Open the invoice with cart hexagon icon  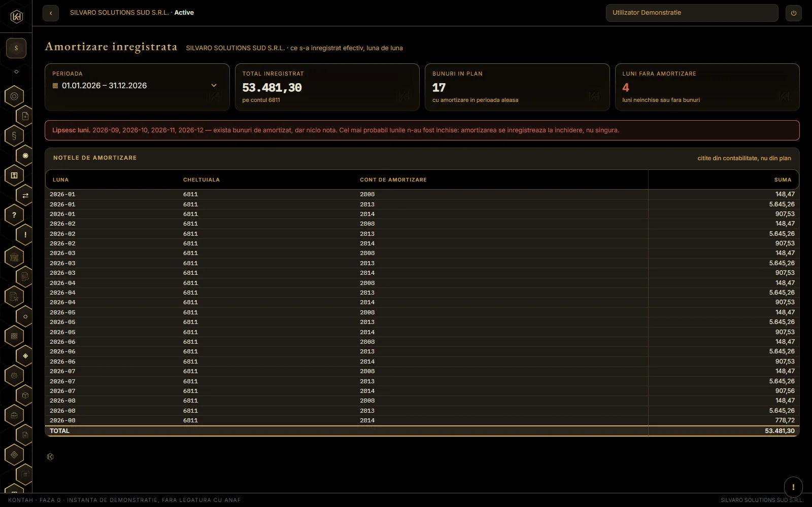[x=14, y=297]
